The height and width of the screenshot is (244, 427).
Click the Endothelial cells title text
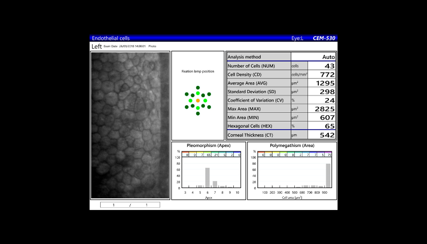click(111, 38)
